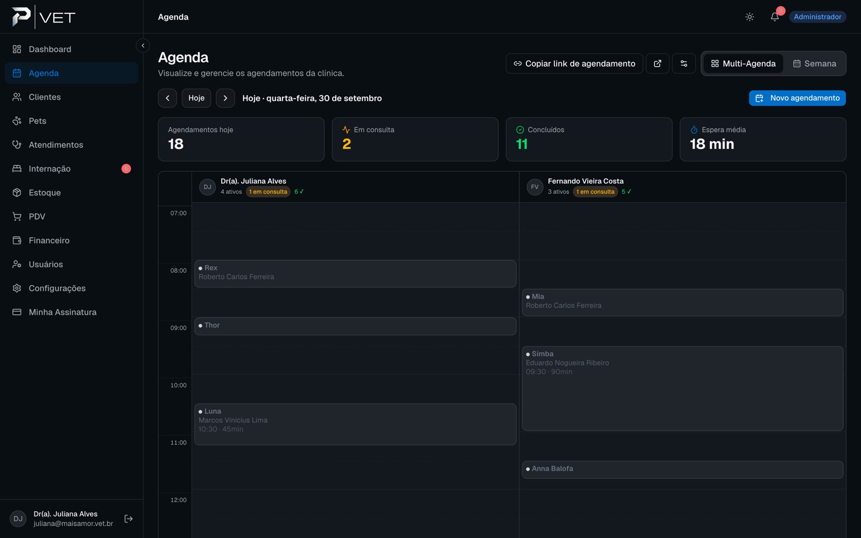861x538 pixels.
Task: Click the Financeiro wallet icon
Action: (x=17, y=240)
